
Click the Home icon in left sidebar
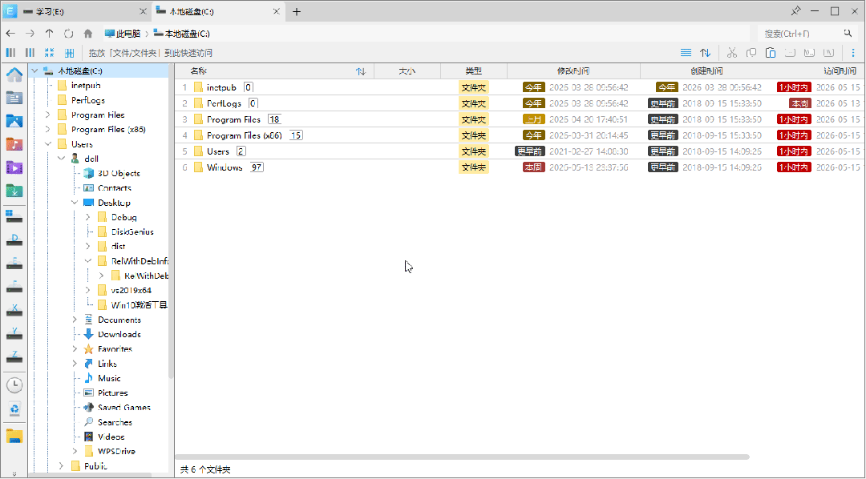pyautogui.click(x=14, y=74)
